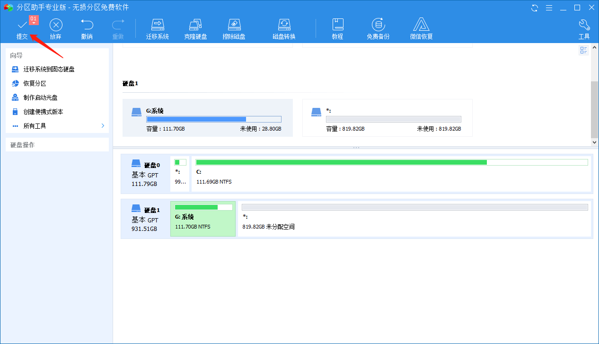Click the 放弃 (Discard) toolbar icon
Viewport: 599px width, 344px height.
coord(56,28)
